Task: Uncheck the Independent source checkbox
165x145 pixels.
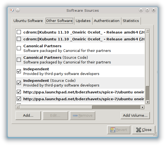Action: pyautogui.click(x=19, y=71)
